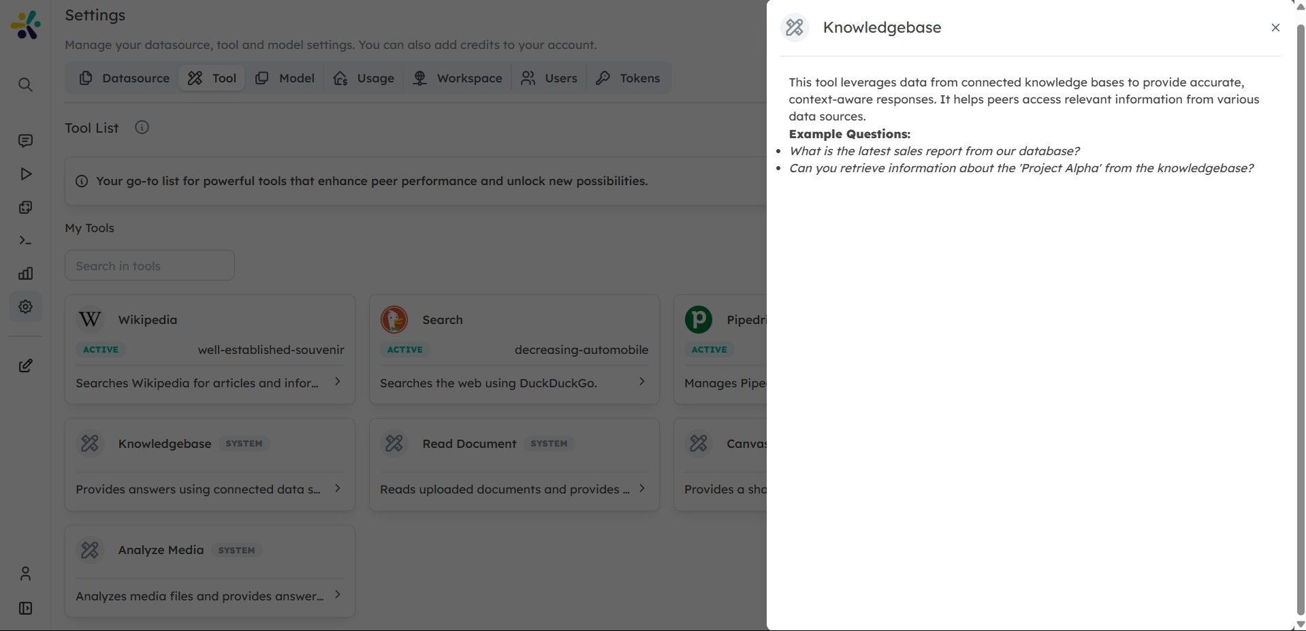Expand the Knowledgebase tool details chevron
1306x631 pixels.
tap(337, 488)
